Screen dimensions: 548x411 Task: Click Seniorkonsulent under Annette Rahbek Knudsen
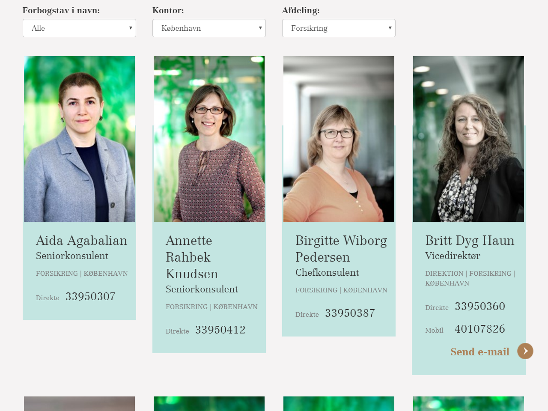(202, 289)
